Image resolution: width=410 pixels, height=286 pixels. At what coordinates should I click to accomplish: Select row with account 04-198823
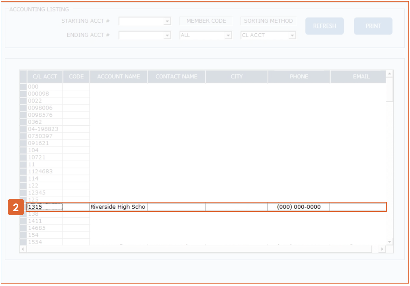[x=43, y=129]
